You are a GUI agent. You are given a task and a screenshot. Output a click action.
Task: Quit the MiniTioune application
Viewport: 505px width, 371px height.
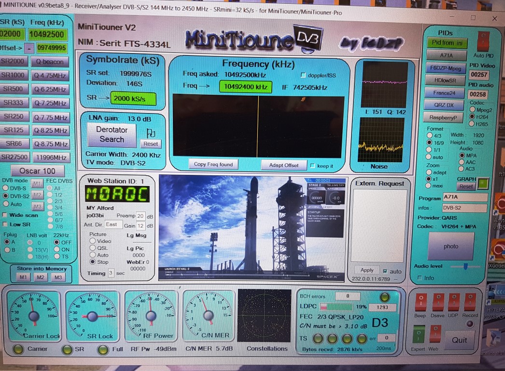(459, 340)
